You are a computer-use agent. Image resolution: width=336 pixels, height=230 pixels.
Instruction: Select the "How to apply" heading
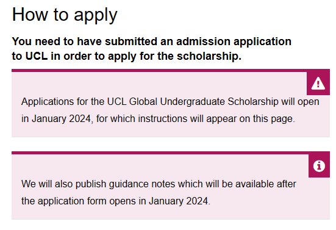click(65, 15)
